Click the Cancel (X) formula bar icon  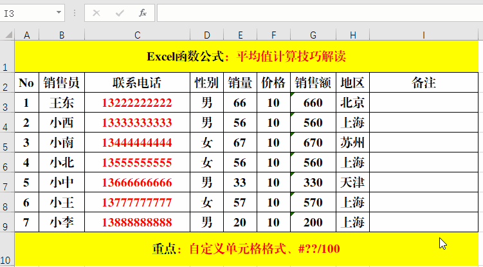96,13
